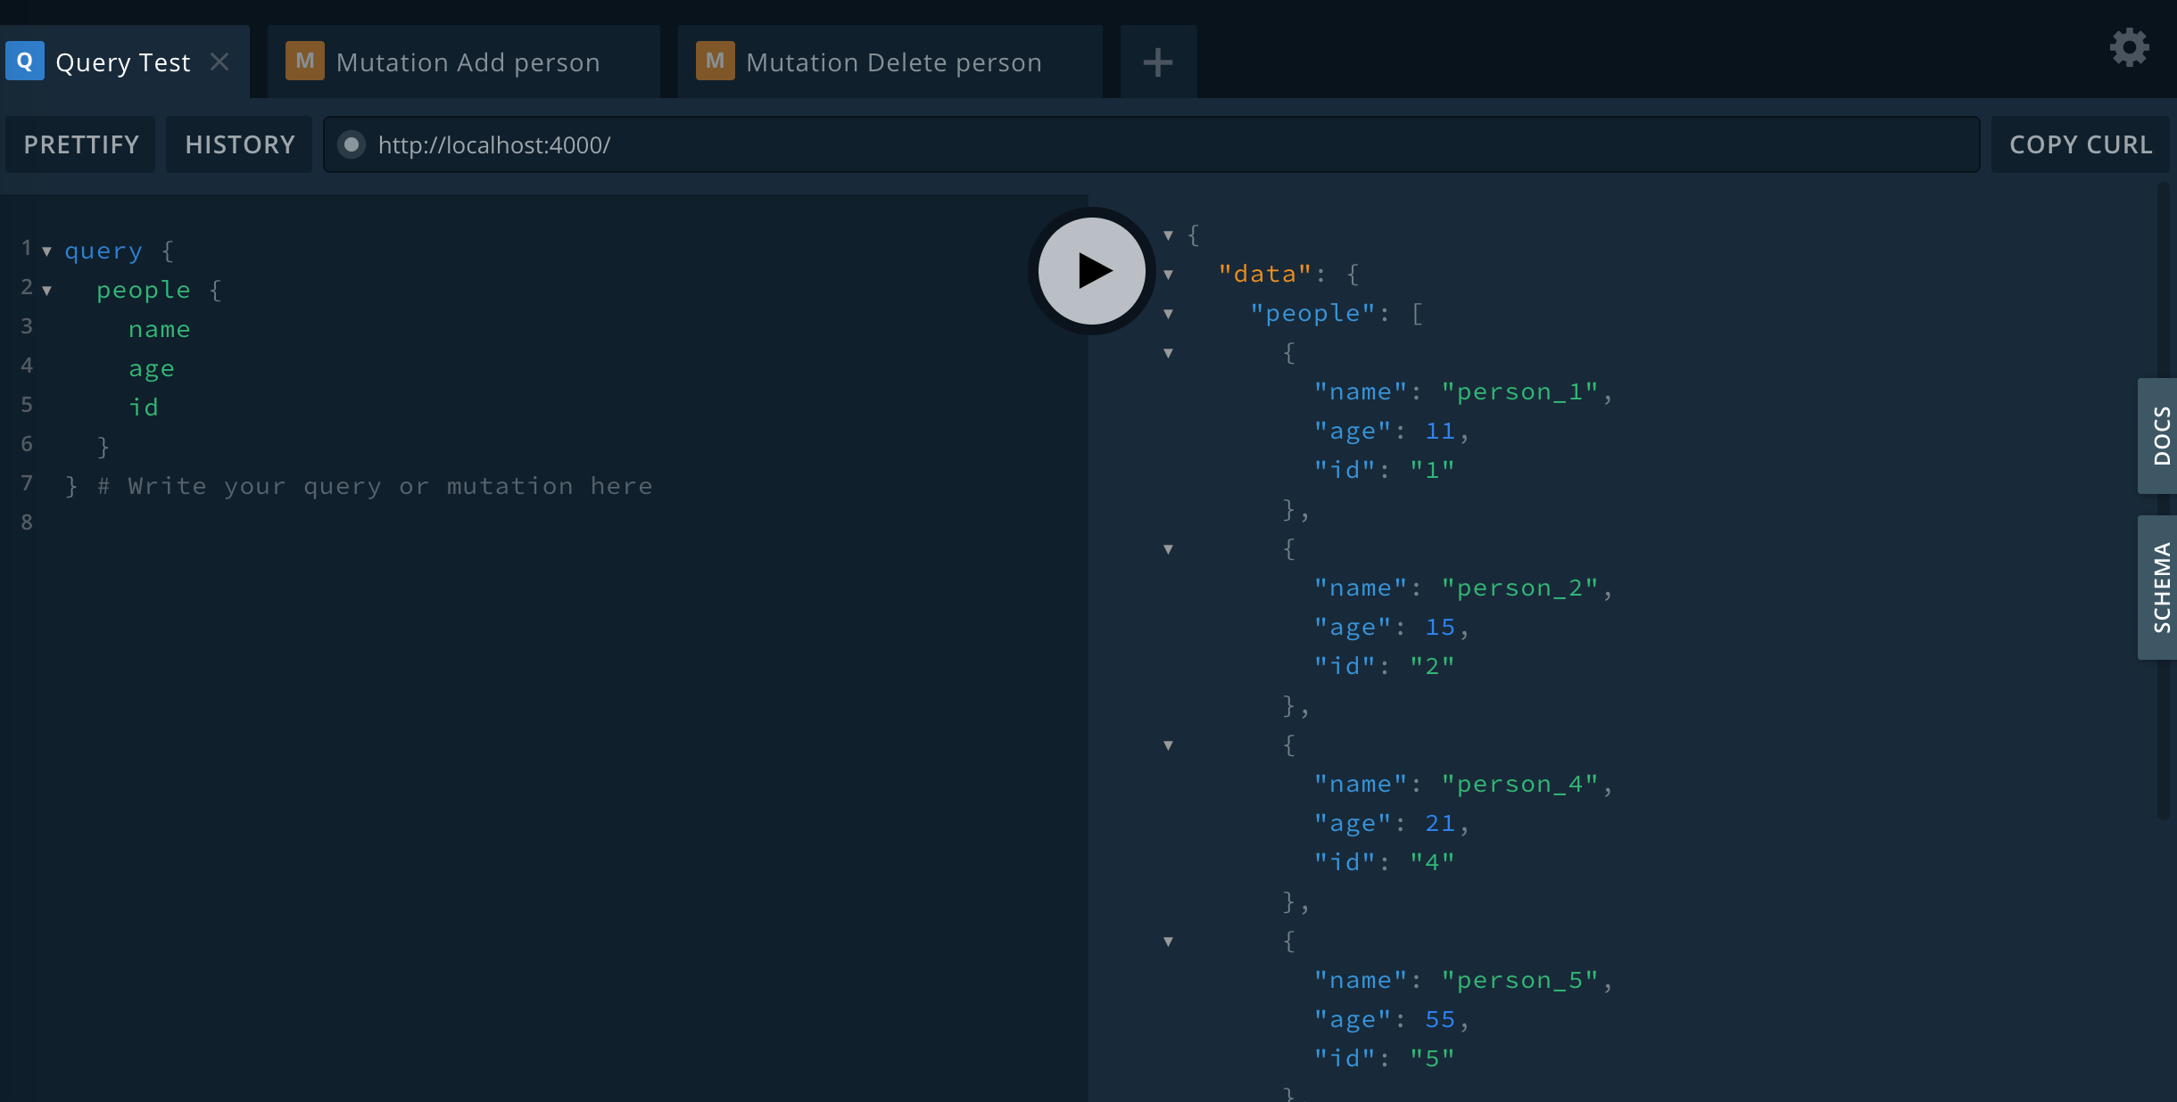Add a new tab with plus icon

click(1157, 62)
